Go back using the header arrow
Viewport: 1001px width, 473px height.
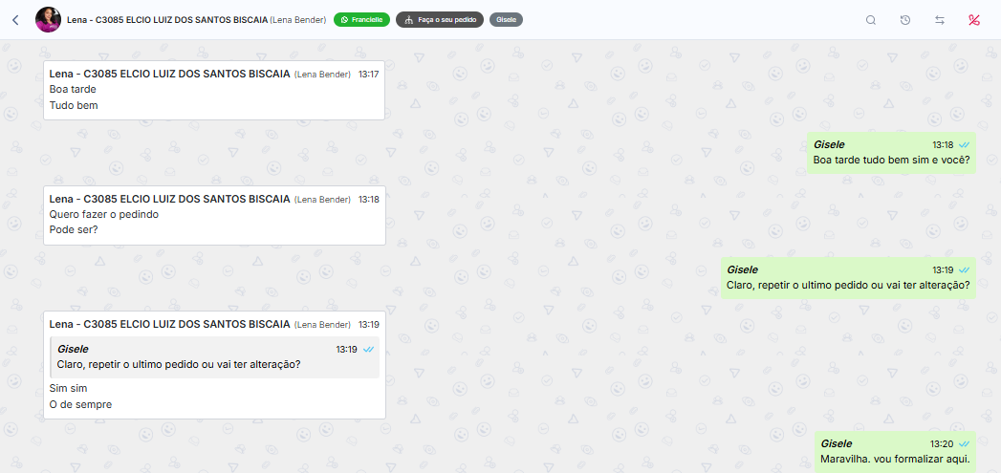point(16,20)
